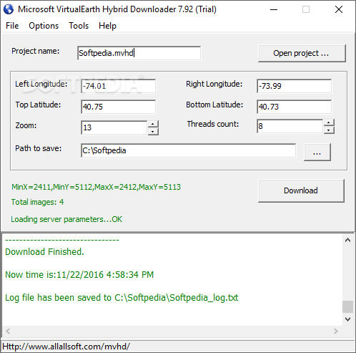This screenshot has width=356, height=353.
Task: Open the File menu
Action: point(12,26)
